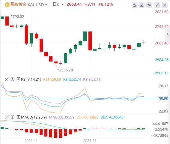Open MACD indicator settings
Viewport: 170px width, 144px height.
(13, 117)
